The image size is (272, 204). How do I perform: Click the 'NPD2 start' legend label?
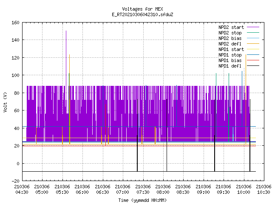click(x=231, y=27)
